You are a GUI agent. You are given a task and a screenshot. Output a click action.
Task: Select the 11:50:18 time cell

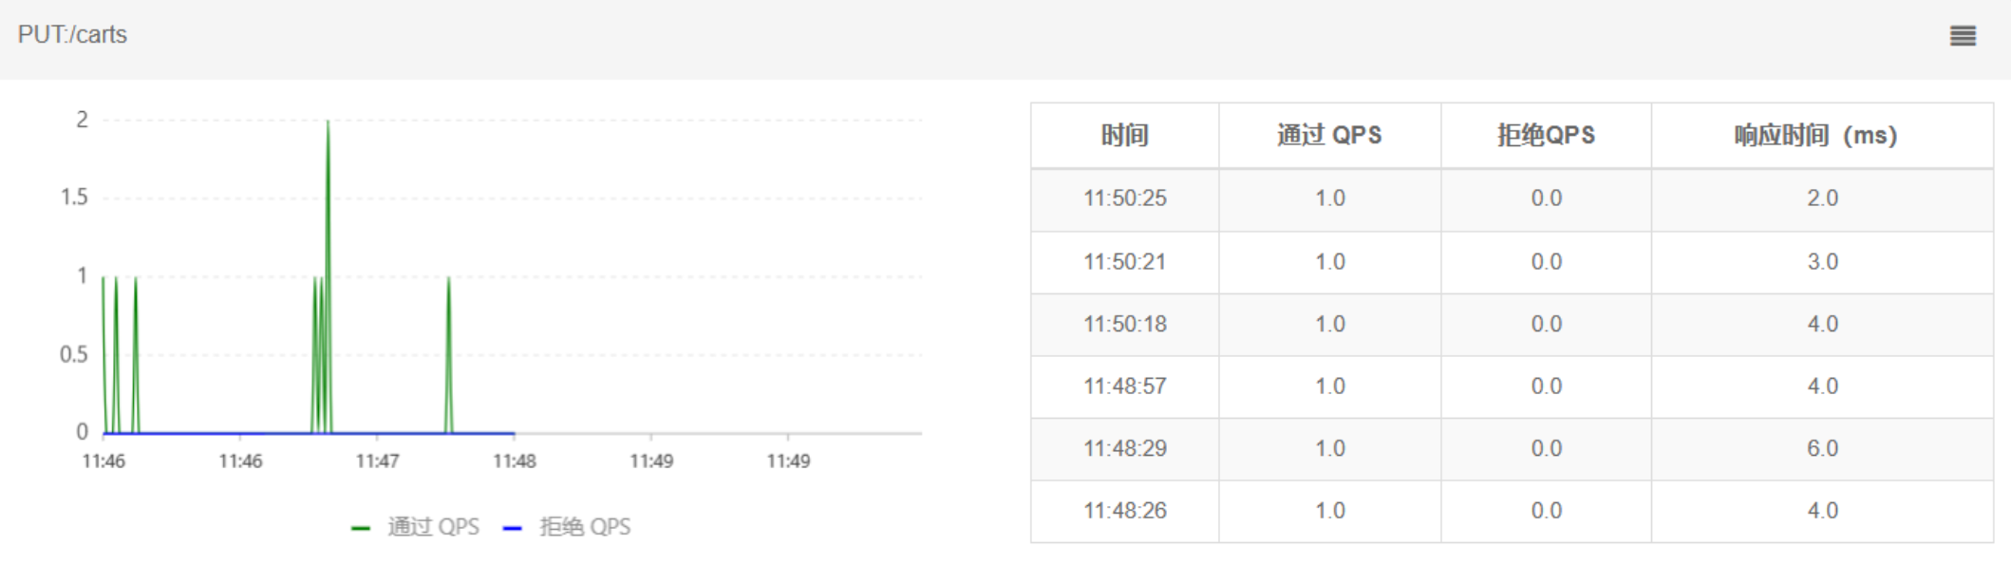click(x=1125, y=325)
